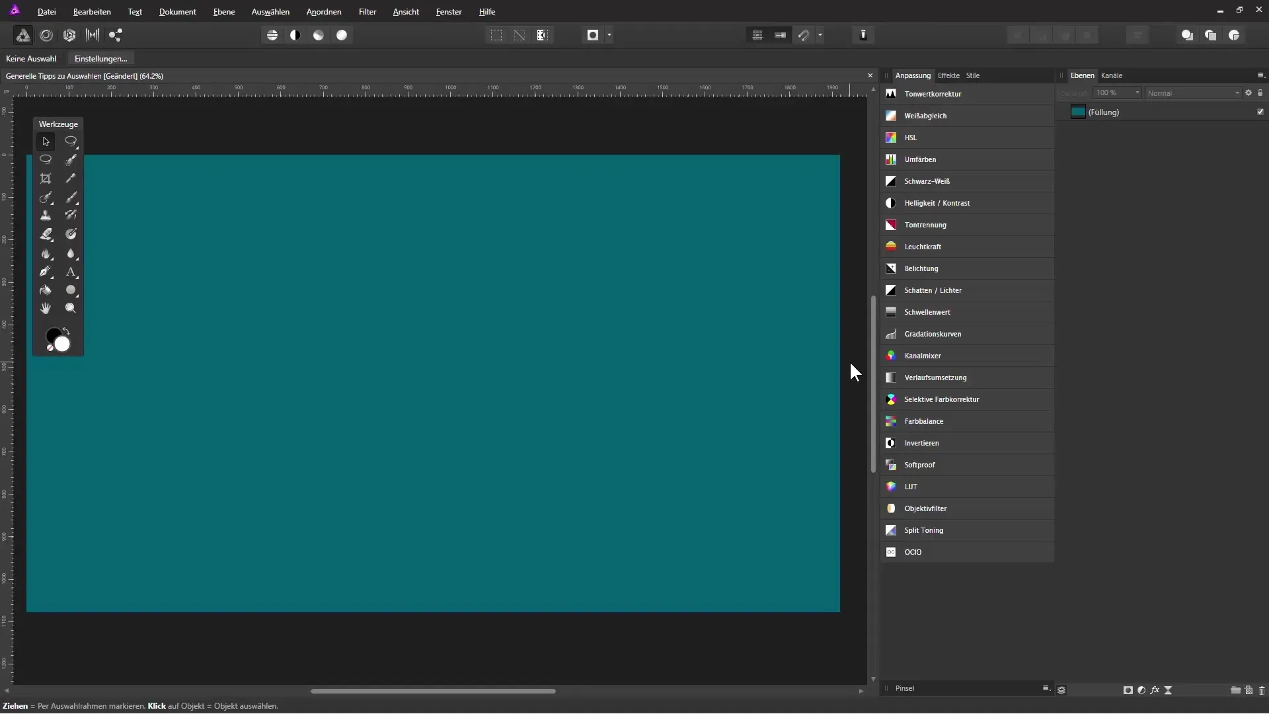Click the Deselect icon in toolbar
The image size is (1269, 714).
click(x=519, y=35)
